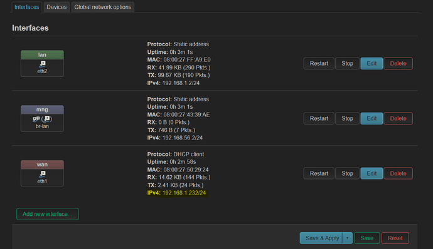Click Save & Apply button

(x=322, y=238)
